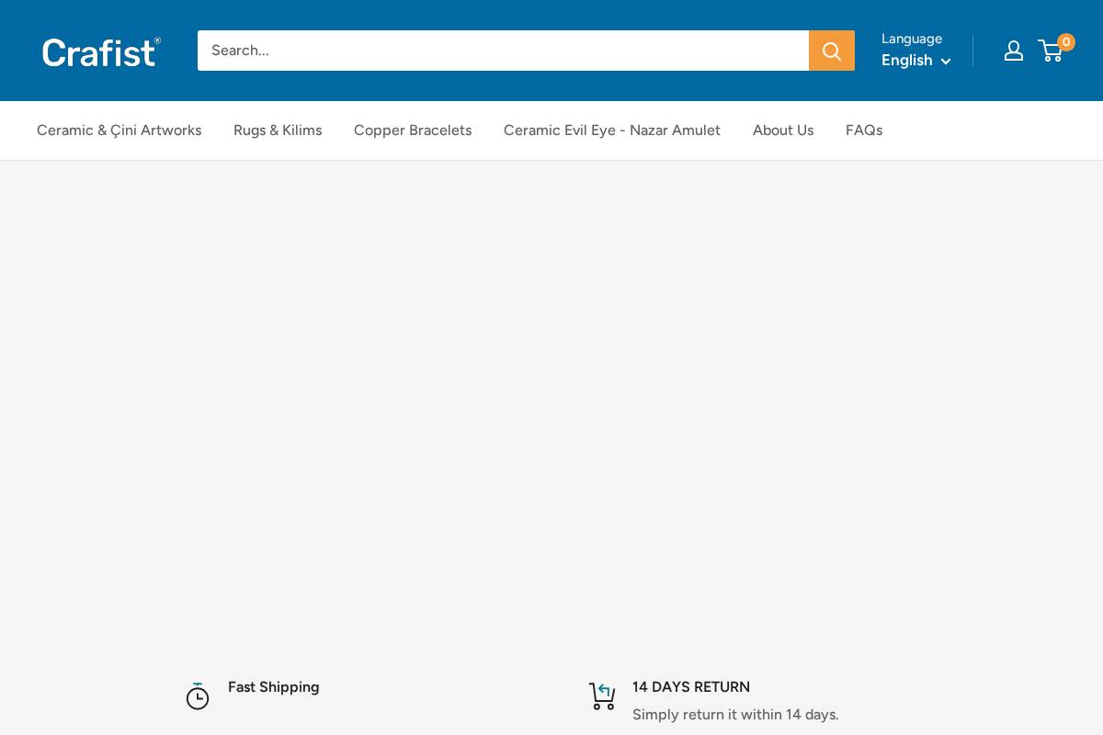Click the 14 Days Return cart icon
Image resolution: width=1103 pixels, height=735 pixels.
(x=602, y=696)
